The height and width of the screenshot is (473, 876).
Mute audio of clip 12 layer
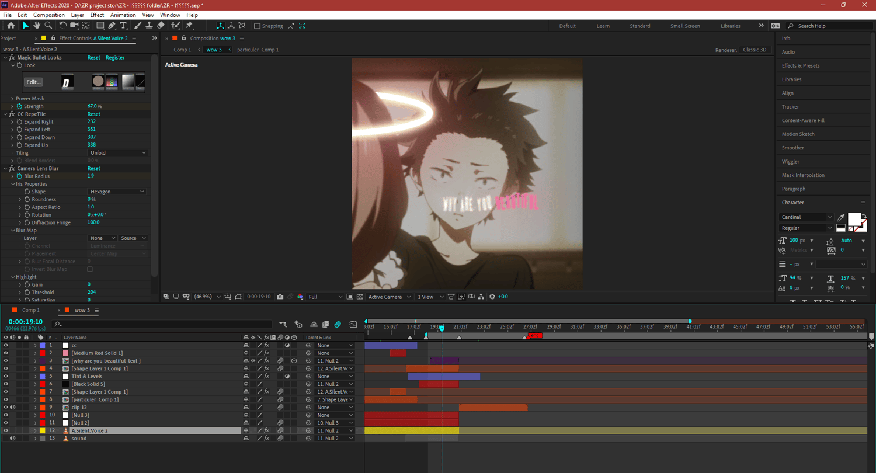[x=13, y=407]
